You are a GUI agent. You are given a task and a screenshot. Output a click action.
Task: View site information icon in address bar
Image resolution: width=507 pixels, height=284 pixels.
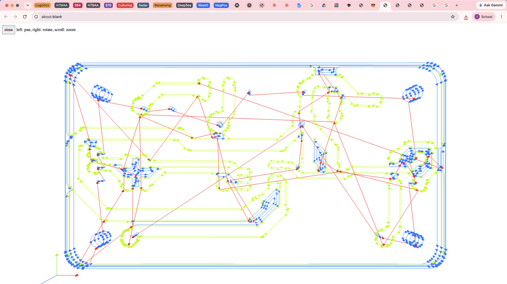pos(36,17)
